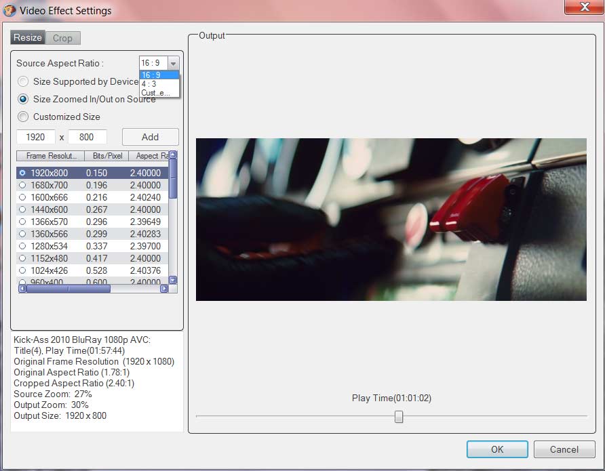
Task: Click the list's scroll down arrow
Action: point(173,280)
